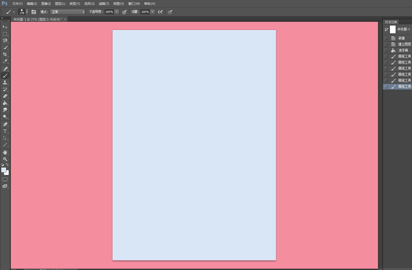Select the History Brush tool

tap(5, 89)
